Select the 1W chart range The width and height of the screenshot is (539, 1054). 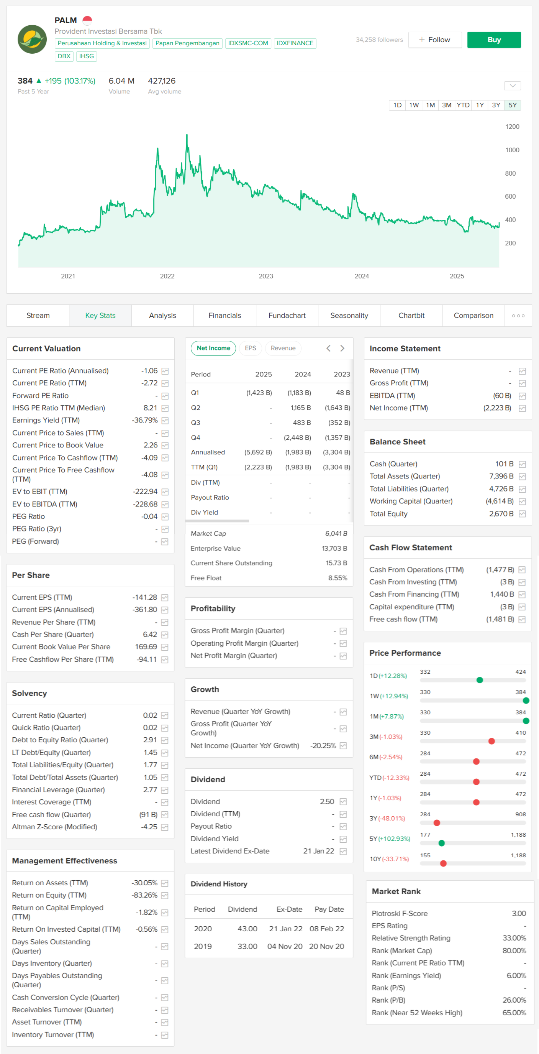click(414, 105)
